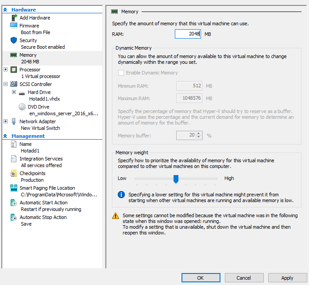Click the Automatic Start Action icon
Image resolution: width=309 pixels, height=285 pixels.
(x=13, y=203)
